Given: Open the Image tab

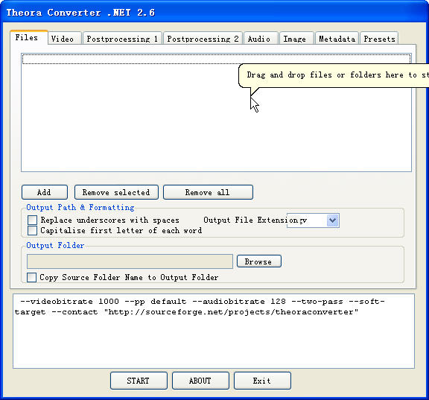Looking at the screenshot, I should (296, 39).
